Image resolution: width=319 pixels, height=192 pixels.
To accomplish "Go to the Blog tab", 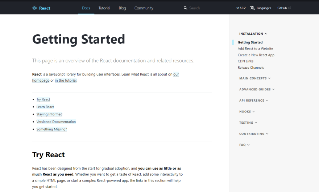I will click(x=122, y=8).
